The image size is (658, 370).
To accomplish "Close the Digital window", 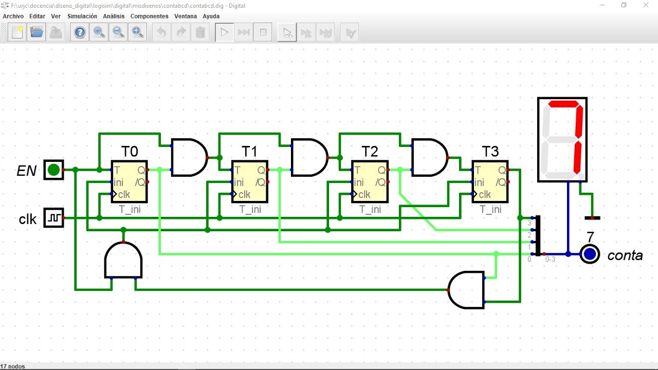I will [647, 5].
